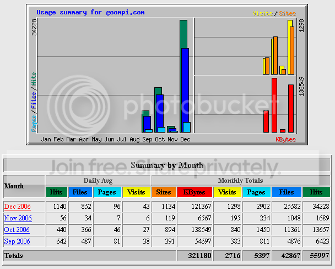335x269 pixels.
Task: Click the Usage summary for goompi.com title
Action: click(x=90, y=12)
